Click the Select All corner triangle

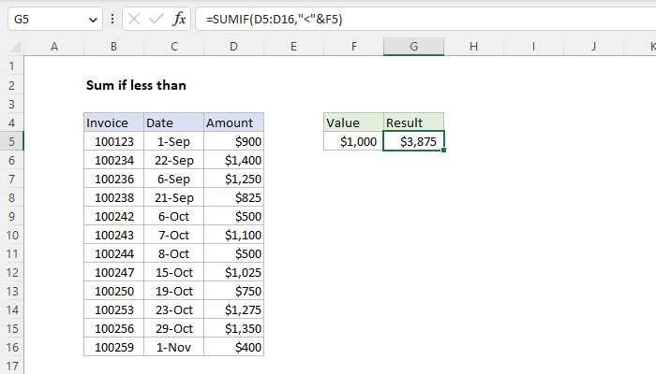11,47
